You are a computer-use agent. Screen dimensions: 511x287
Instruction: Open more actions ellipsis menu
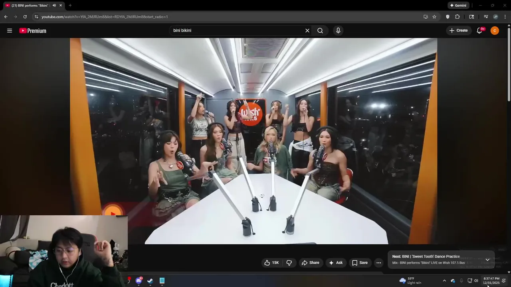click(x=378, y=263)
